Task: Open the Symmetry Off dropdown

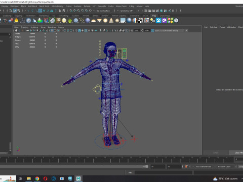Action: click(127, 11)
